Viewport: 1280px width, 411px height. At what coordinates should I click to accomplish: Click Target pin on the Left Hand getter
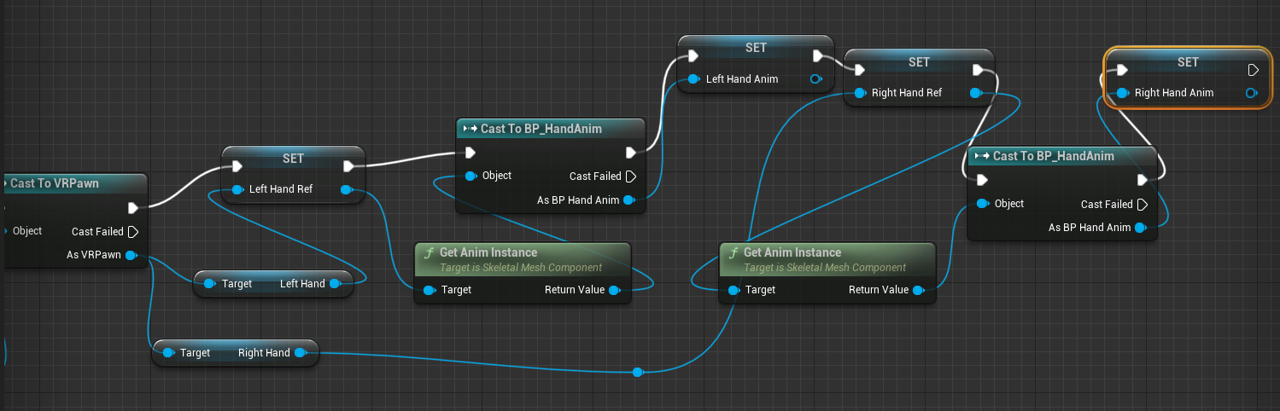pos(211,284)
